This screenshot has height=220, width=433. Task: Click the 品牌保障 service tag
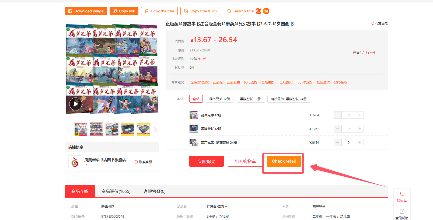coord(340,82)
